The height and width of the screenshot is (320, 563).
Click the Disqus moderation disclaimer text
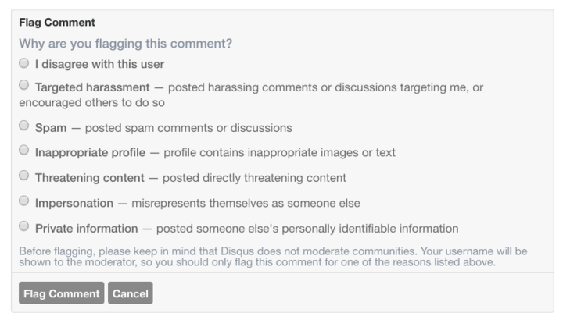pyautogui.click(x=273, y=257)
